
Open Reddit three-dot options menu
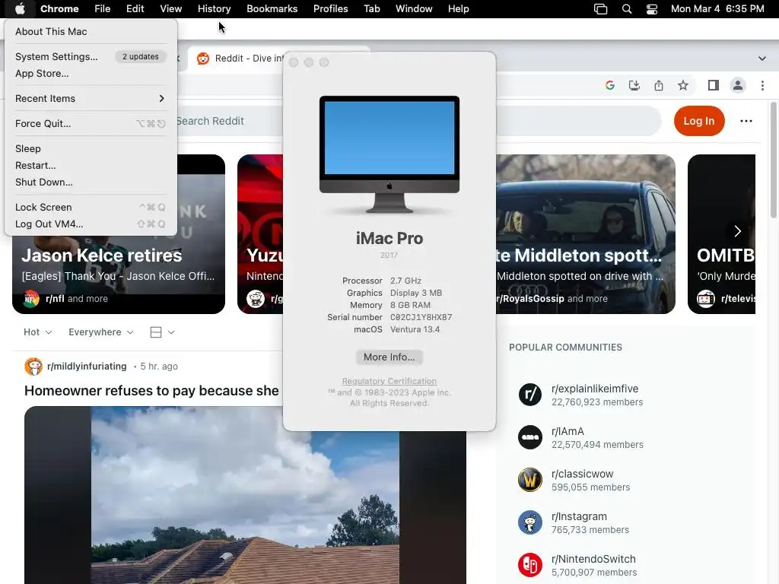746,121
